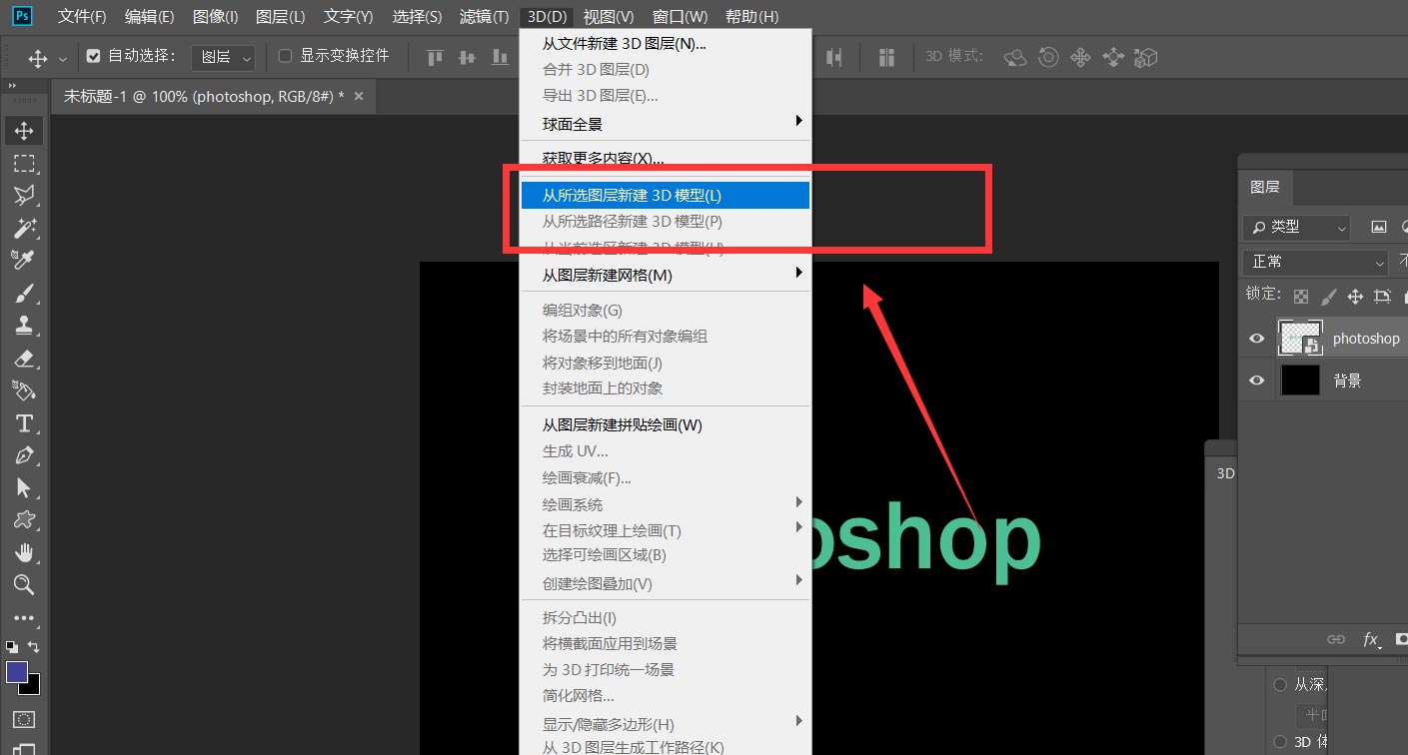
Task: Open the foreground color swatch
Action: tap(17, 674)
